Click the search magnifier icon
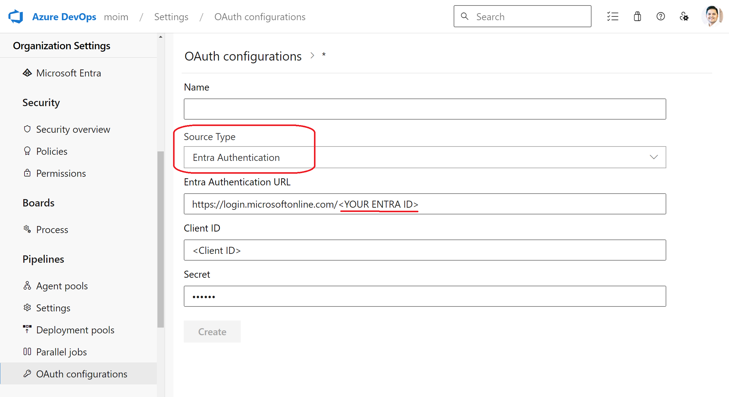Screen dimensions: 729x397 [x=465, y=16]
